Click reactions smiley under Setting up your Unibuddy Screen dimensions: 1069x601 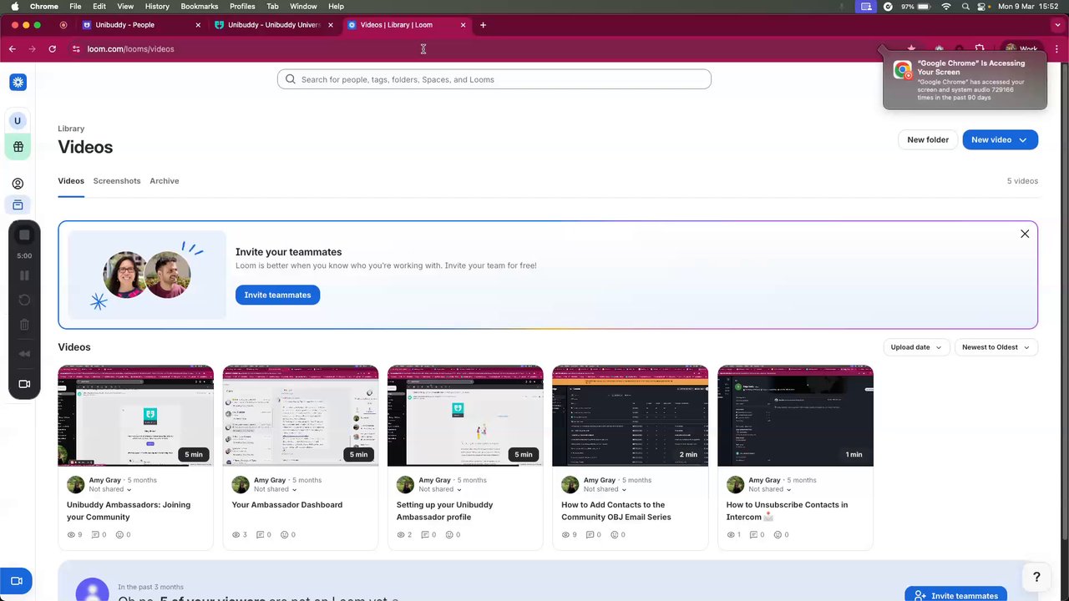449,534
